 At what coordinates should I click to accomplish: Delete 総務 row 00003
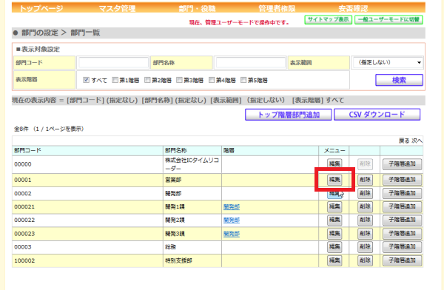point(365,247)
